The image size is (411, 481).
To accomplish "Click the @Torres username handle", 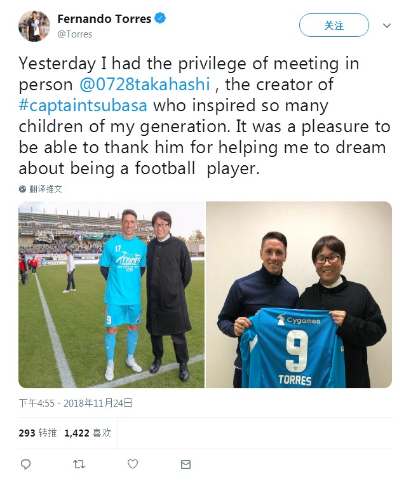I will pos(75,34).
